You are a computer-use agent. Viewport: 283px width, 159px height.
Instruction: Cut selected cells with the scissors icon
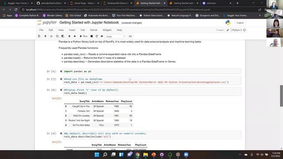[52, 36]
